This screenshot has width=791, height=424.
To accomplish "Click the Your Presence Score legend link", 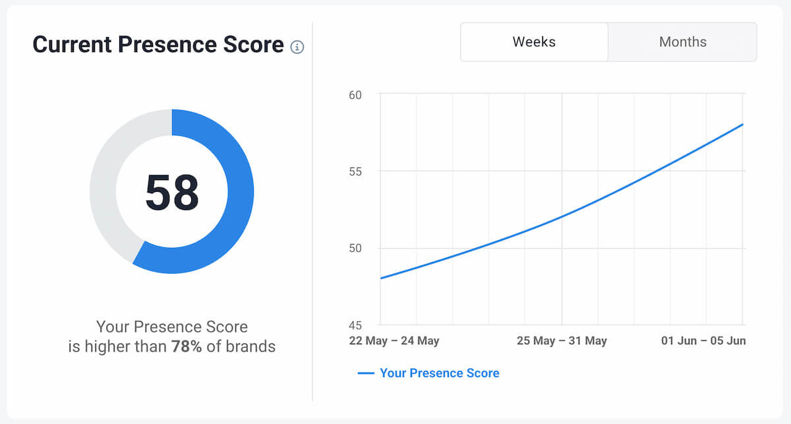I will pyautogui.click(x=439, y=373).
